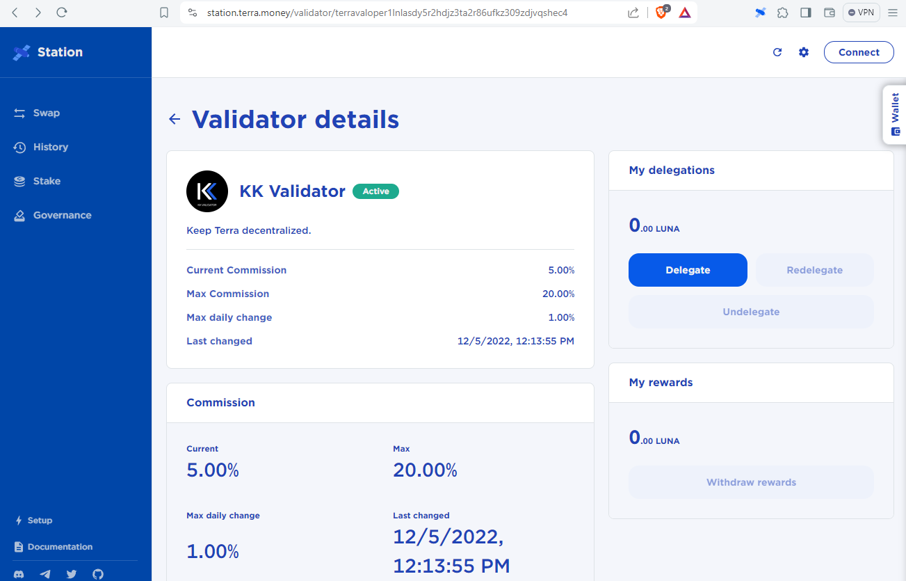Go to the Governance section
This screenshot has height=581, width=906.
[x=62, y=215]
